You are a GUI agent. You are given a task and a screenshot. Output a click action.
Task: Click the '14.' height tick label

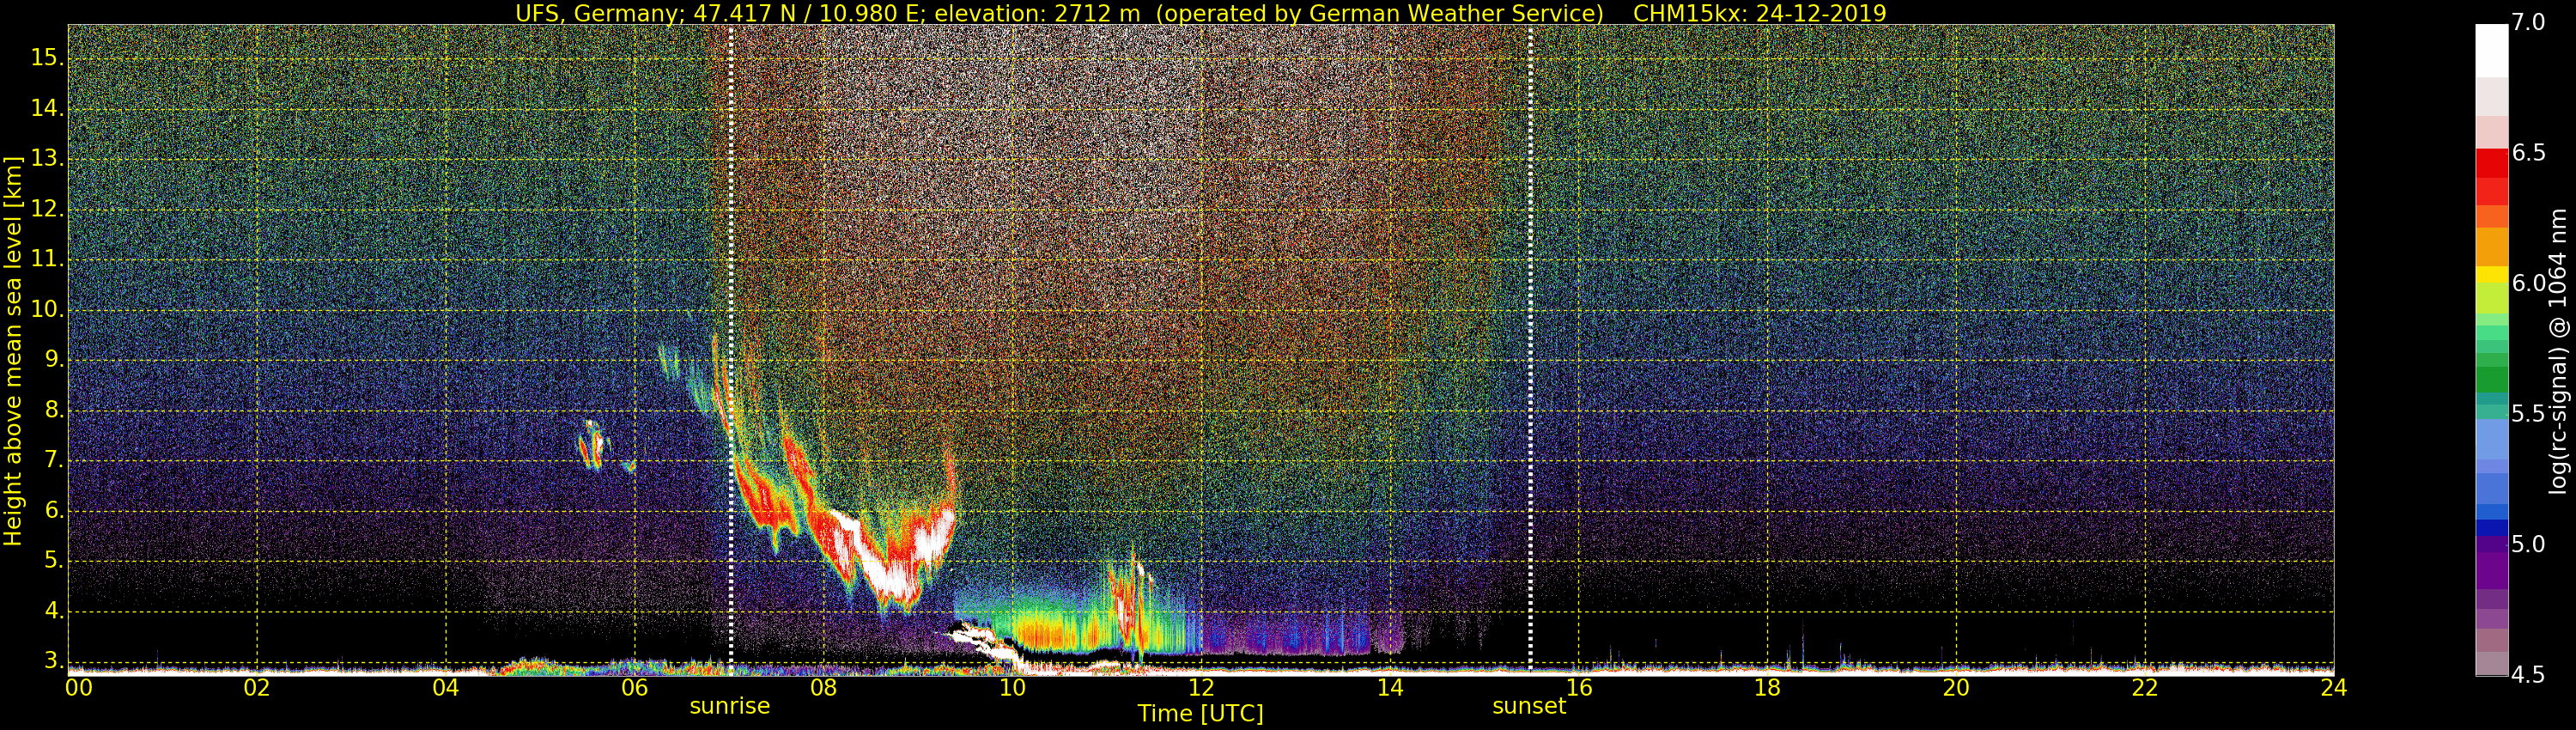(x=47, y=108)
